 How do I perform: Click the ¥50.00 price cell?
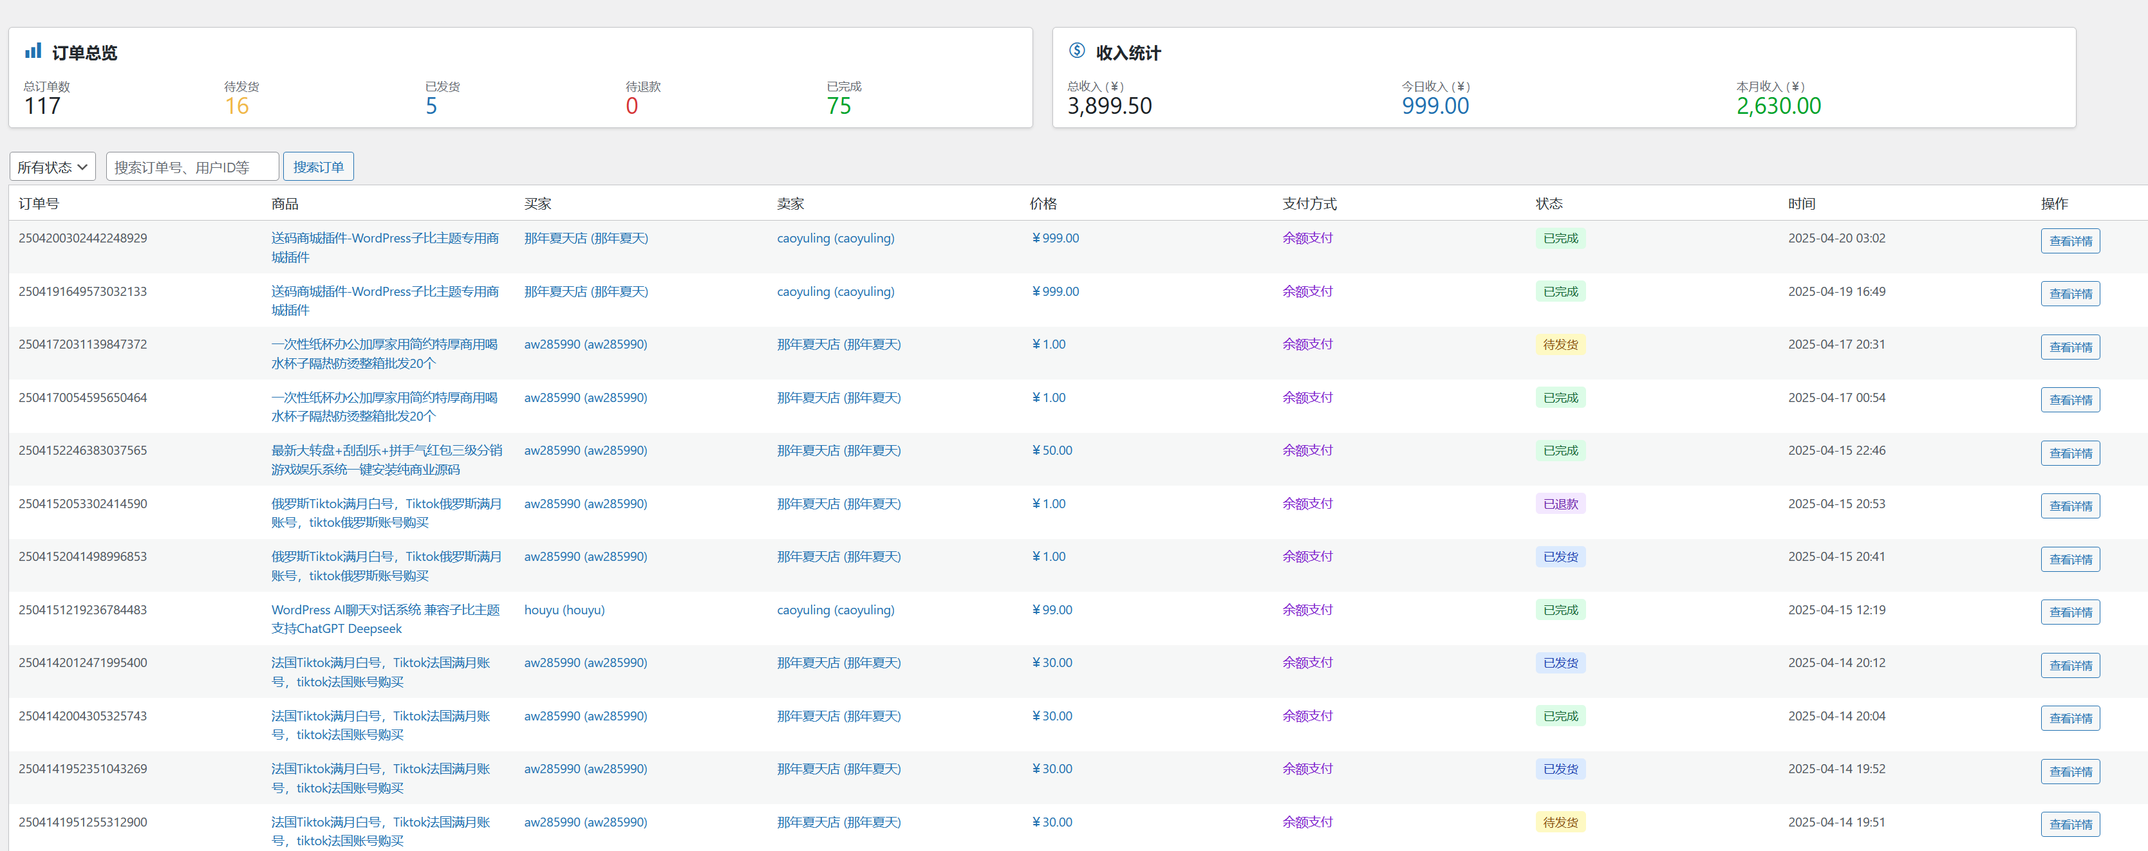pyautogui.click(x=1052, y=450)
